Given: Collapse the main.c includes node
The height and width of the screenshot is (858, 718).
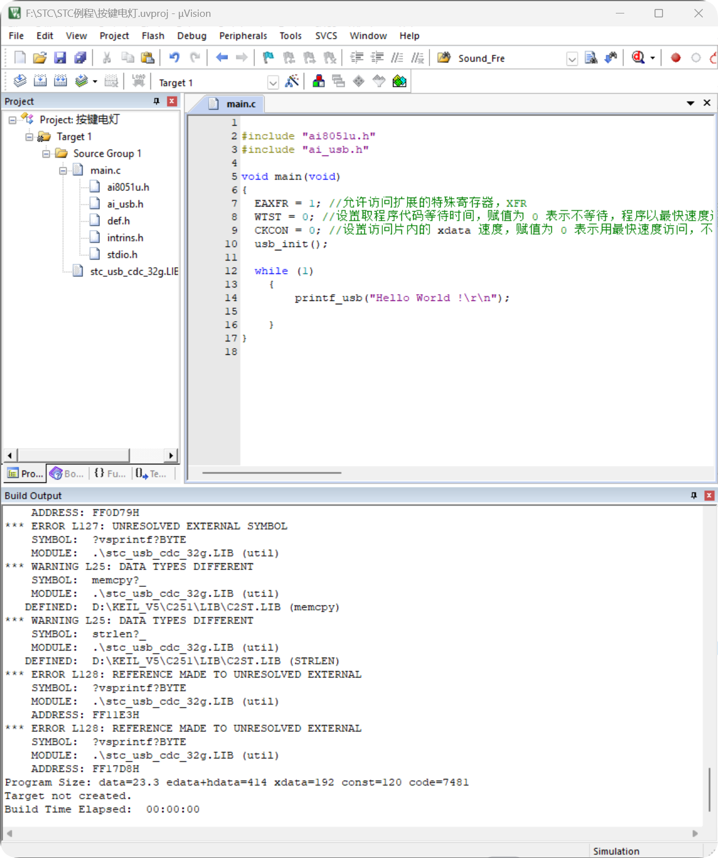Looking at the screenshot, I should (x=63, y=171).
